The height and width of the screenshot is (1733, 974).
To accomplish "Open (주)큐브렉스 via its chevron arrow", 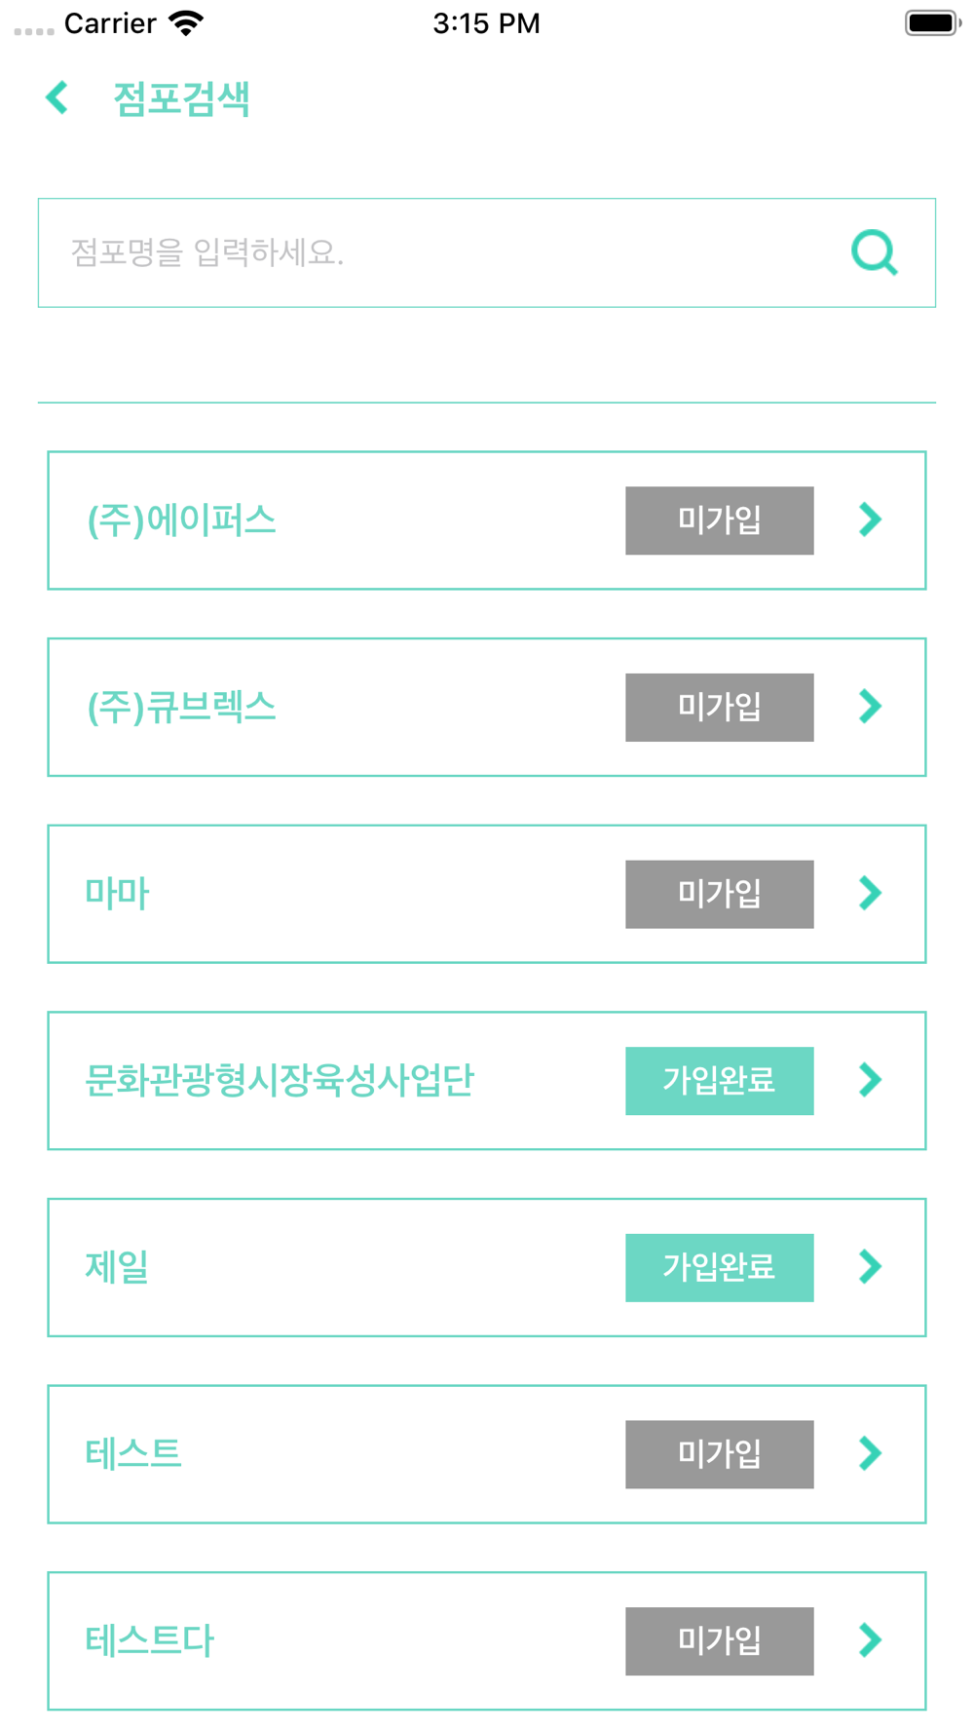I will click(x=870, y=706).
